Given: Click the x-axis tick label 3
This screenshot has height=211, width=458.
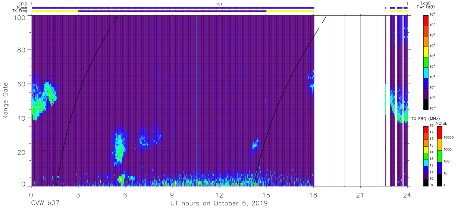Looking at the screenshot, I should point(78,195).
